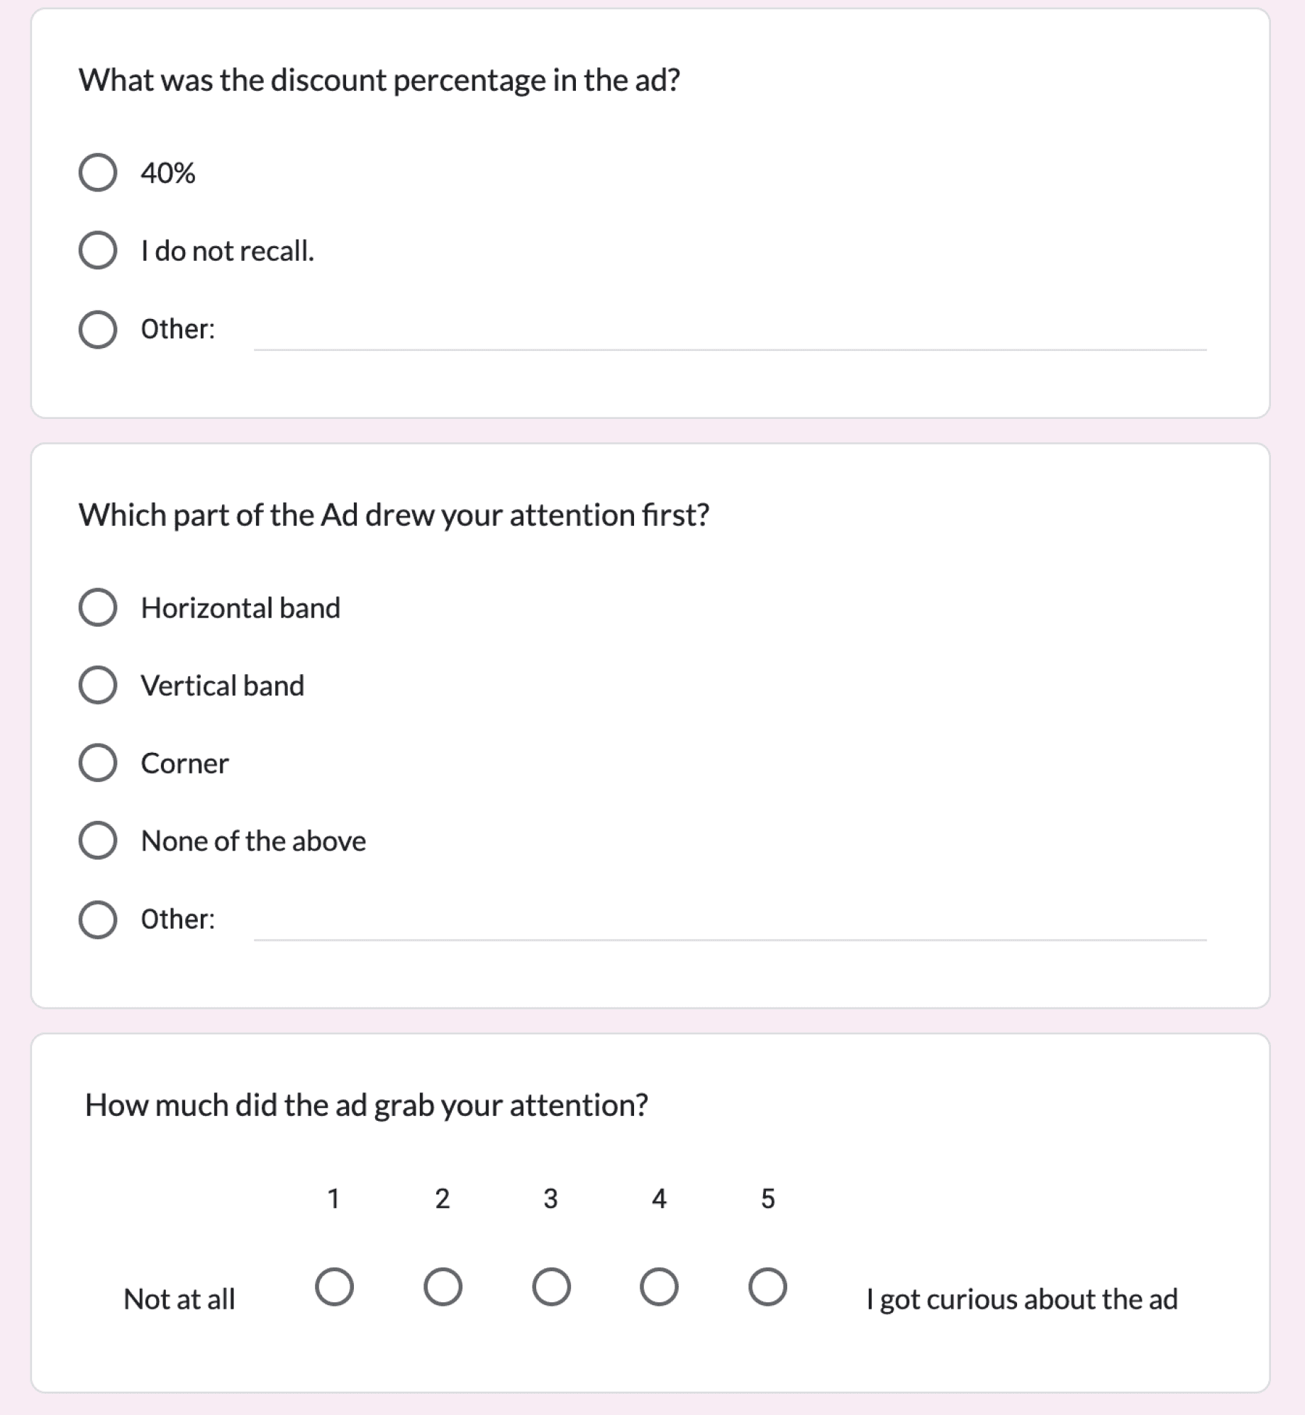Click the "Which part of the Ad" question title
This screenshot has height=1415, width=1305.
point(394,515)
